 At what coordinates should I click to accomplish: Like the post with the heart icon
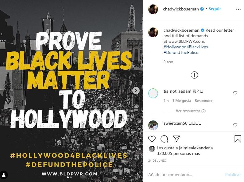click(x=152, y=139)
